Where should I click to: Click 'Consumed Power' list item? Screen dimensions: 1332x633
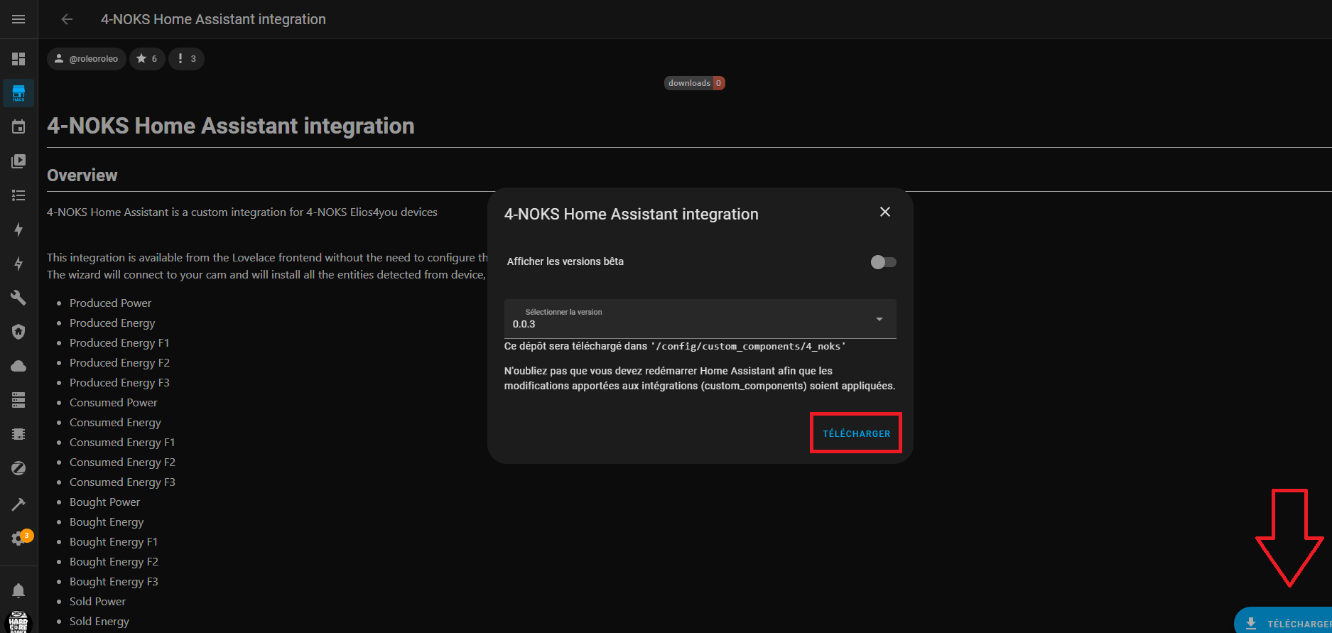pos(114,403)
